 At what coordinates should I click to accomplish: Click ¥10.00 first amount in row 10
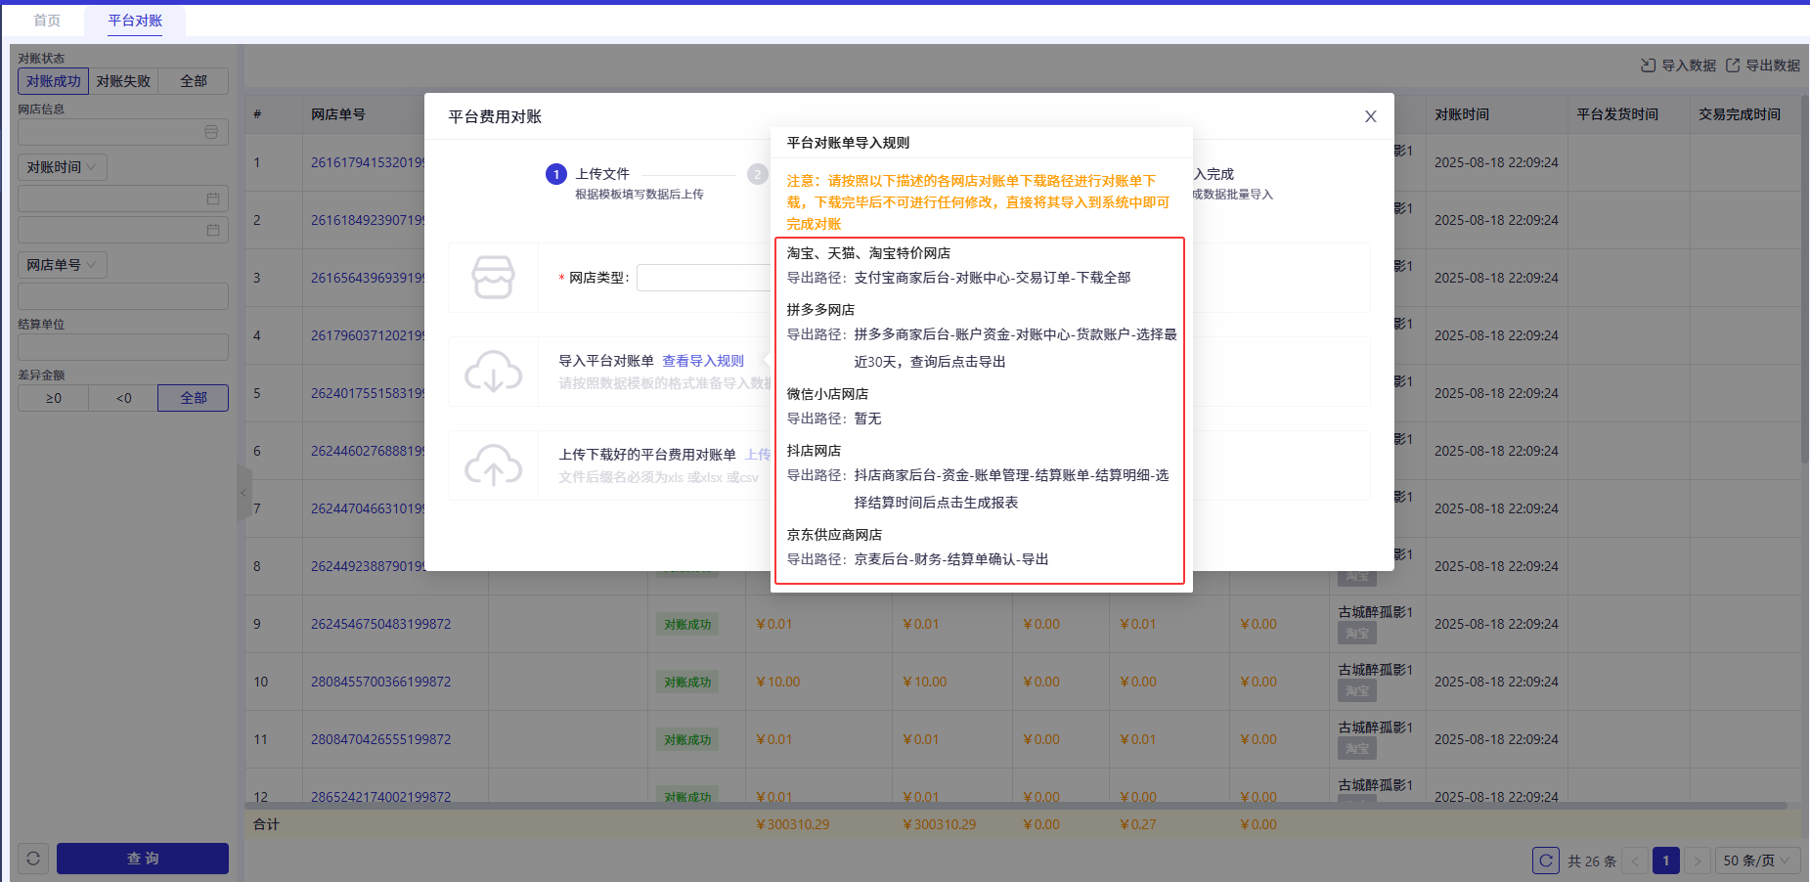point(777,682)
